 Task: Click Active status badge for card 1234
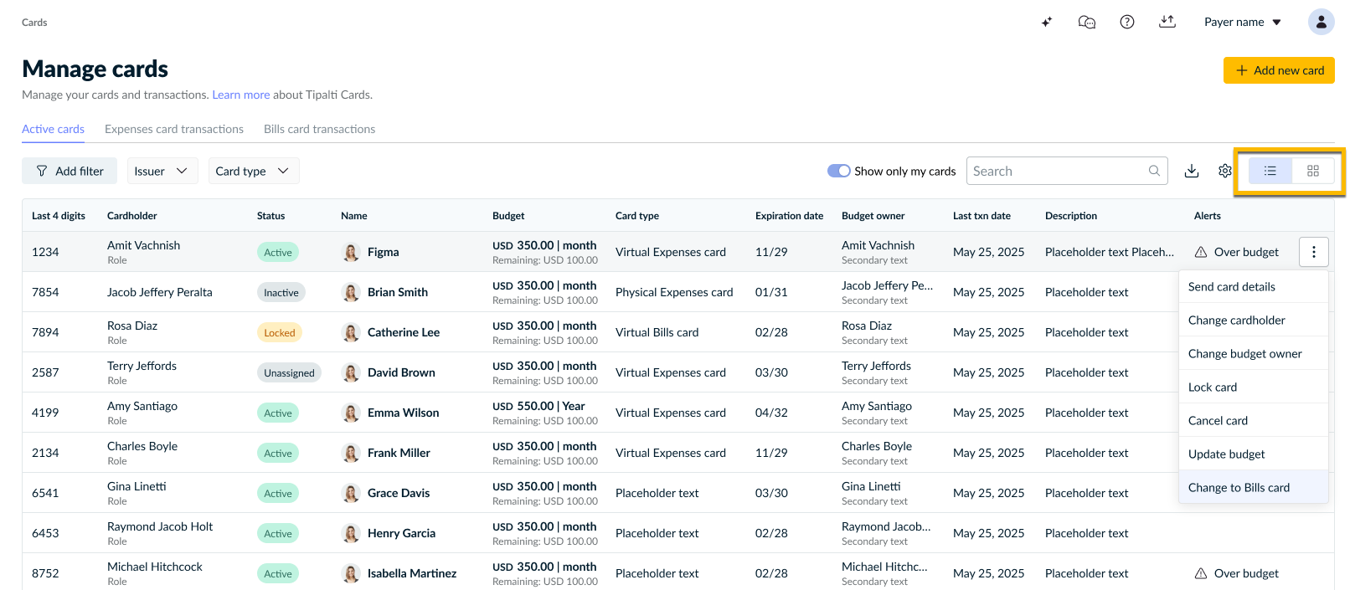pyautogui.click(x=278, y=252)
